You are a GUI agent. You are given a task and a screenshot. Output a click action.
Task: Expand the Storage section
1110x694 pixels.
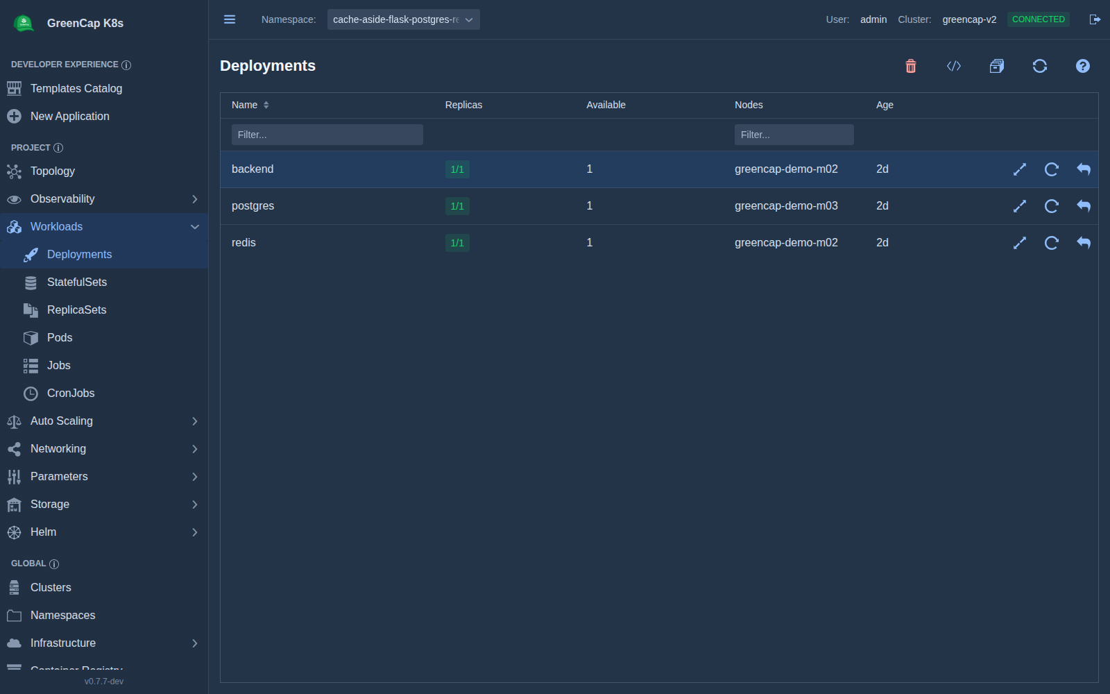coord(104,504)
